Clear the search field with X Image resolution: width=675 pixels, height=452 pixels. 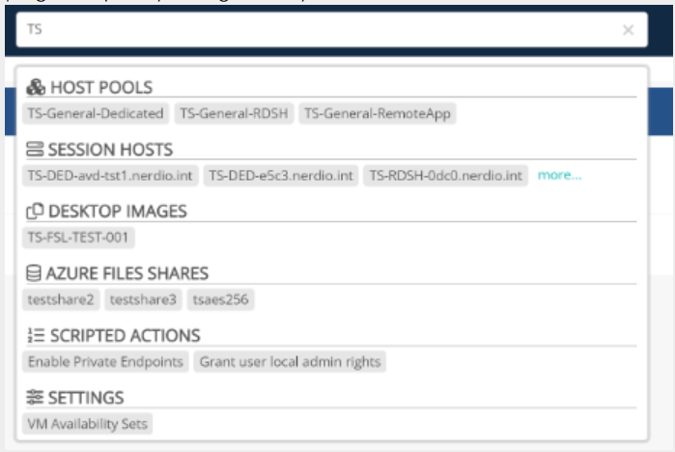click(x=628, y=30)
